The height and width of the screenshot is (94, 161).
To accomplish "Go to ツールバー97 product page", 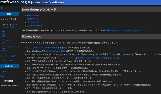I will pos(7,61).
